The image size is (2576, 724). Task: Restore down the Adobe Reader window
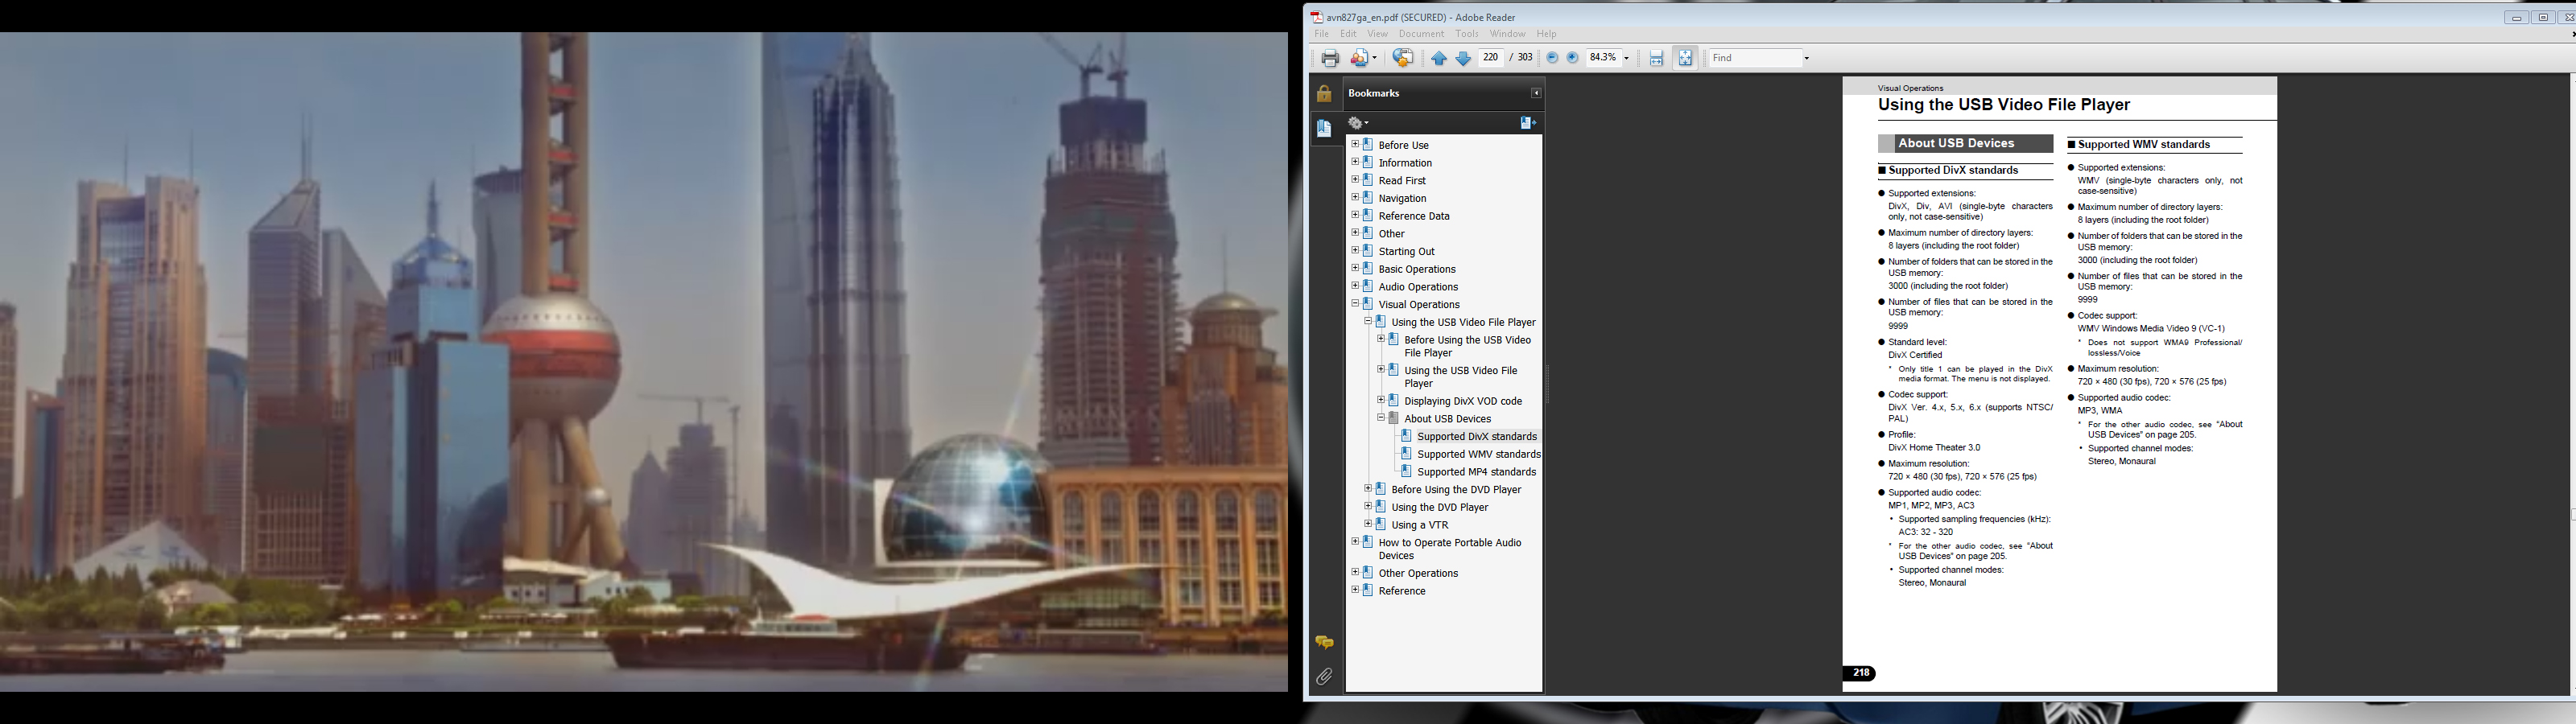tap(2544, 17)
